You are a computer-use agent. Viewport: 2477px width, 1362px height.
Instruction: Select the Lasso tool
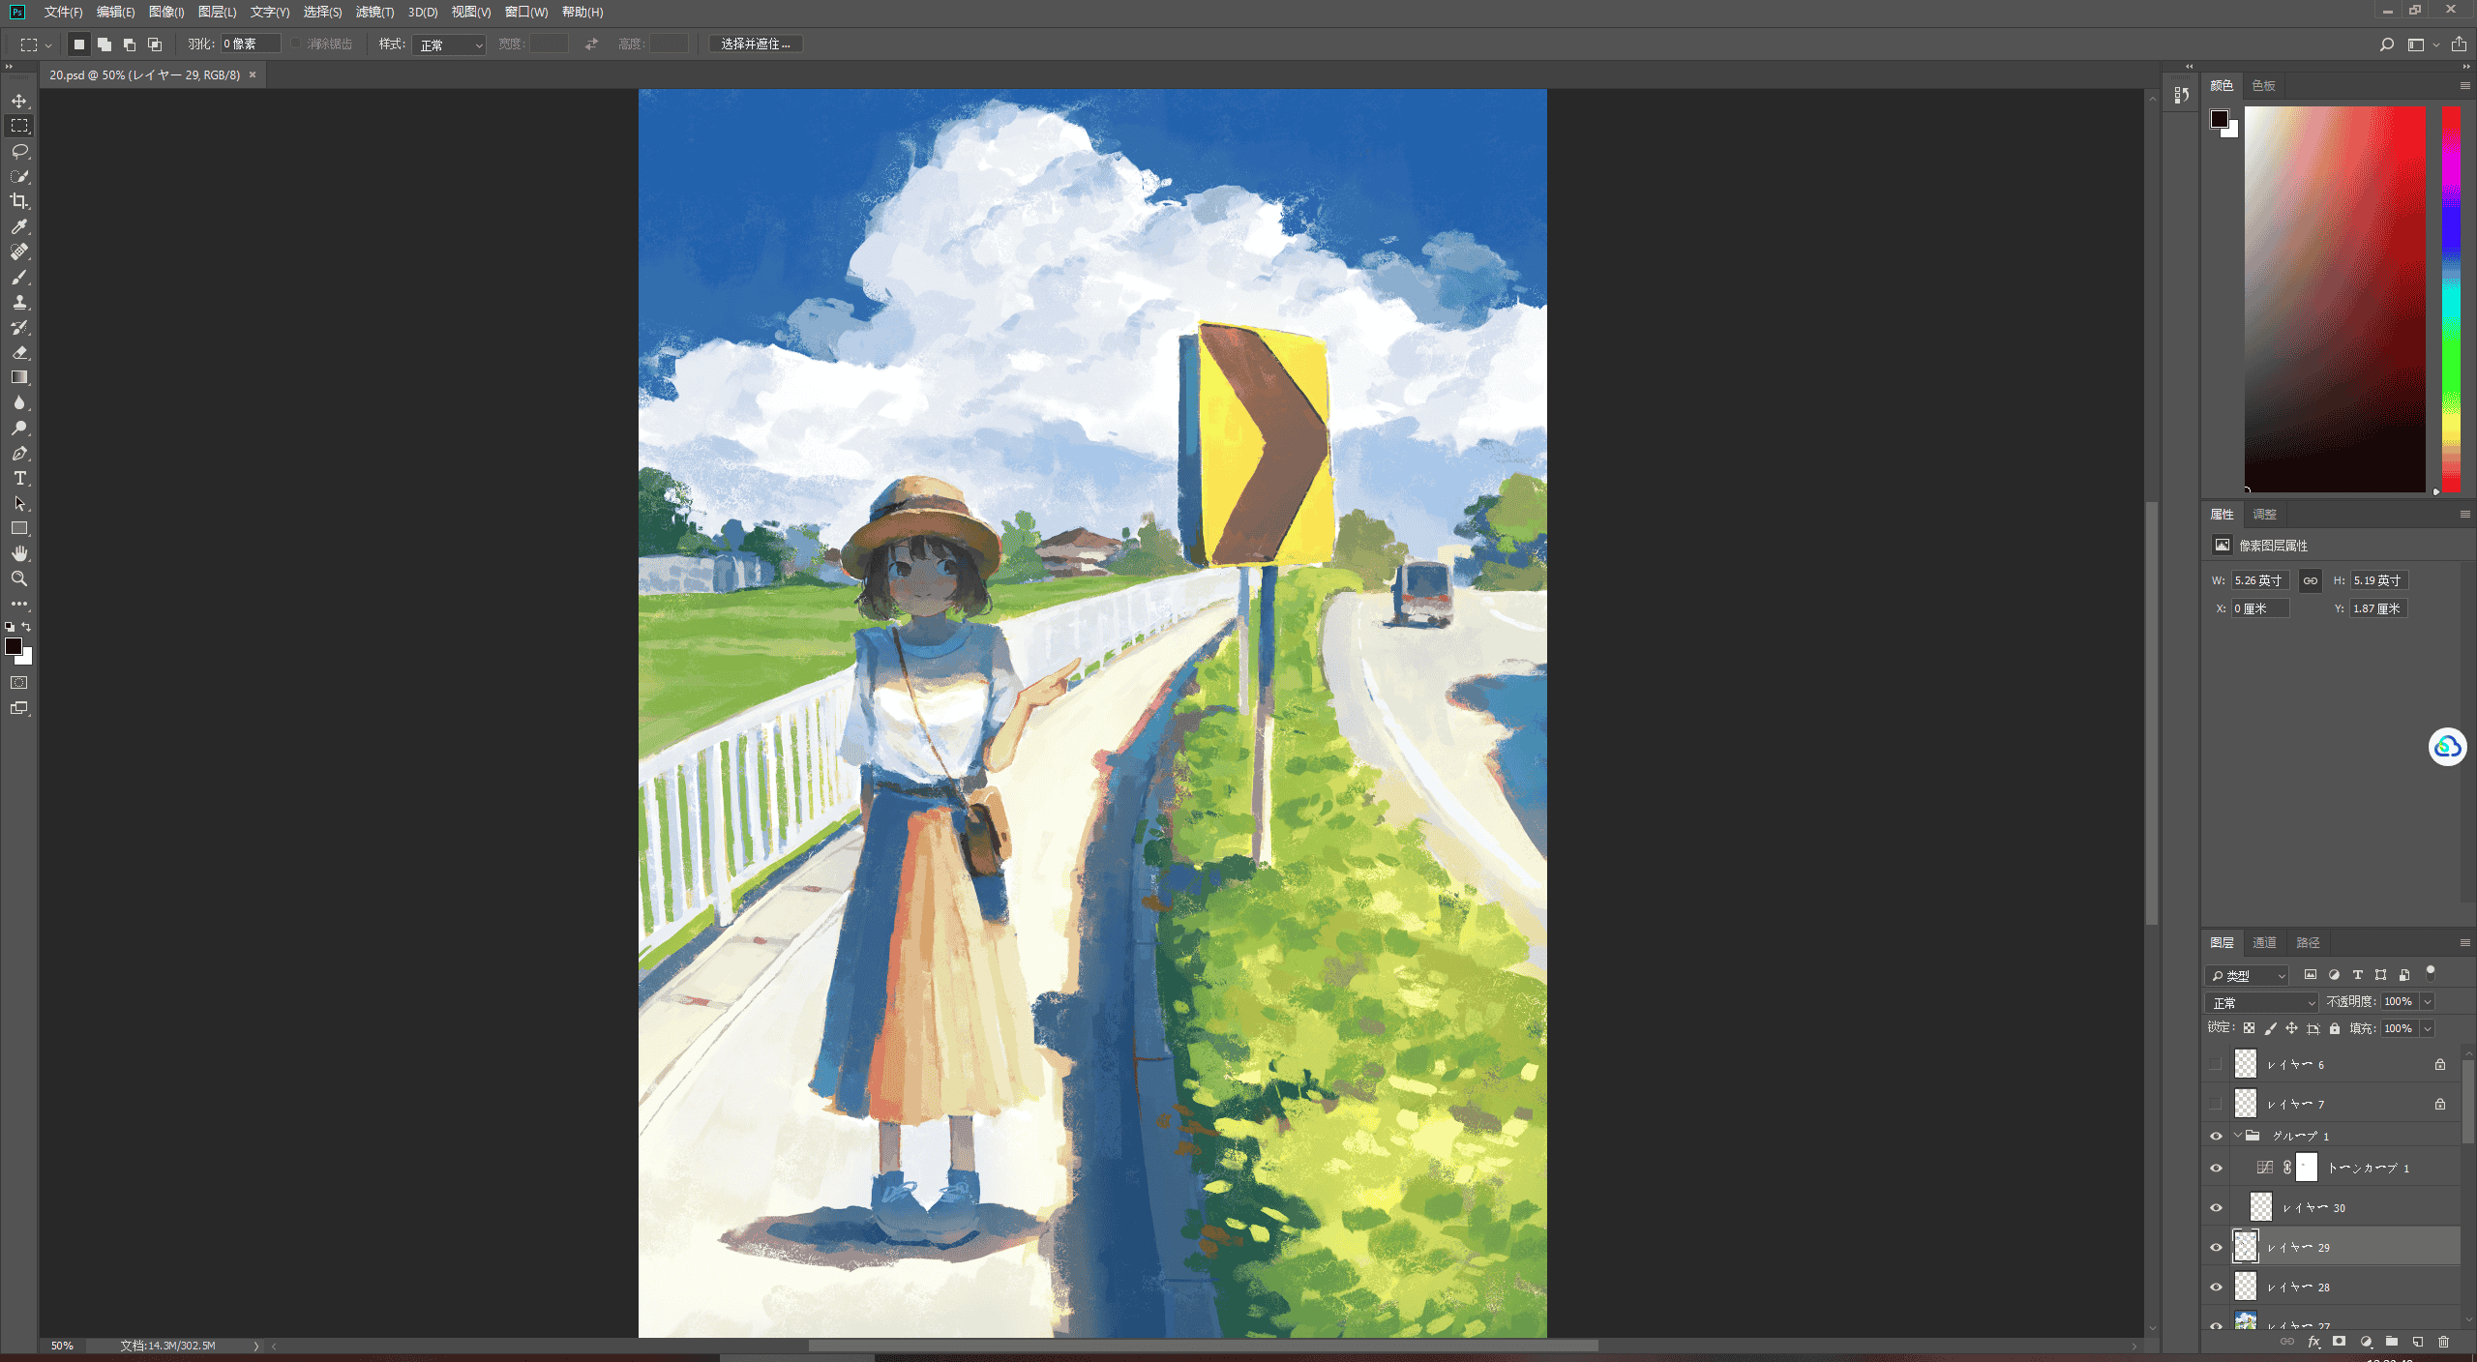(x=19, y=151)
